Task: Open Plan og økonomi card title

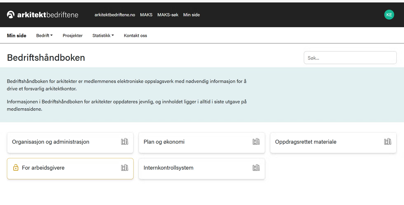Action: tap(164, 142)
